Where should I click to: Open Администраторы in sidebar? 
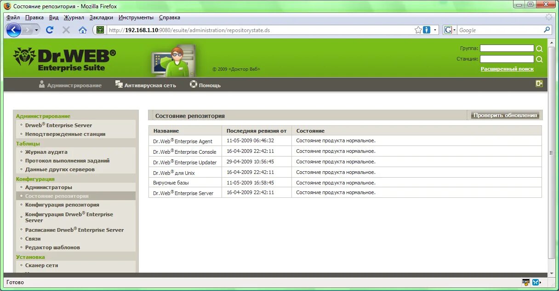[x=48, y=187]
